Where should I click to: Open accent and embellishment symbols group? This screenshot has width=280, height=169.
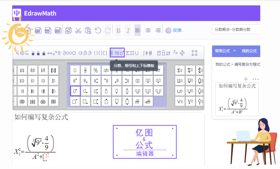coord(38,53)
